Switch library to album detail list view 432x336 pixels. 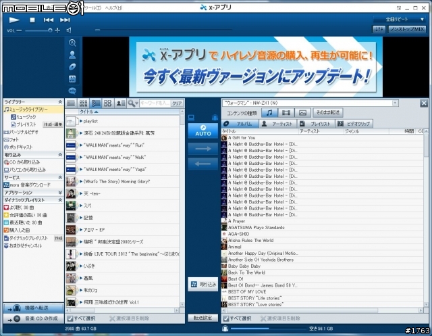[x=96, y=103]
